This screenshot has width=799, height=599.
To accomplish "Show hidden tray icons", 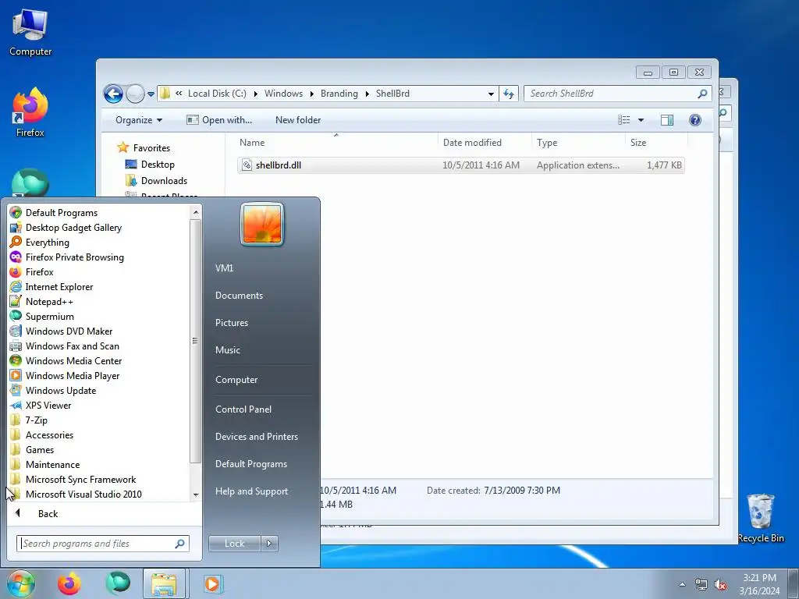I will click(x=682, y=584).
